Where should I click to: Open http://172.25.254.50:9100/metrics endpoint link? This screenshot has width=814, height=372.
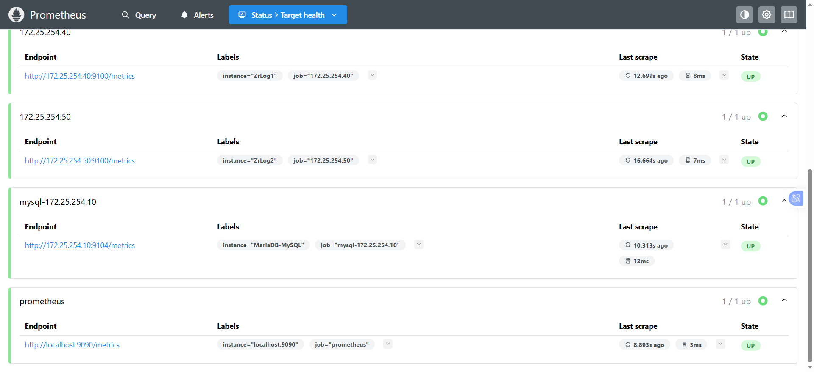tap(80, 161)
